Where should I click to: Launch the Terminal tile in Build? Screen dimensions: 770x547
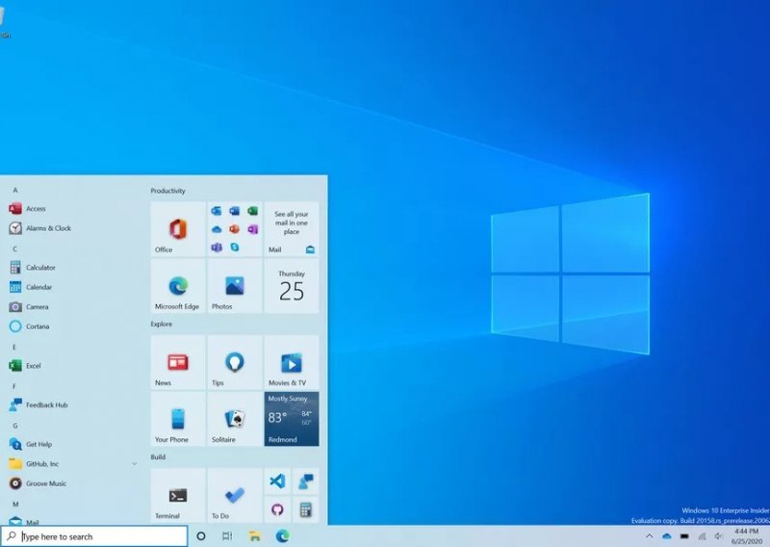click(x=178, y=495)
